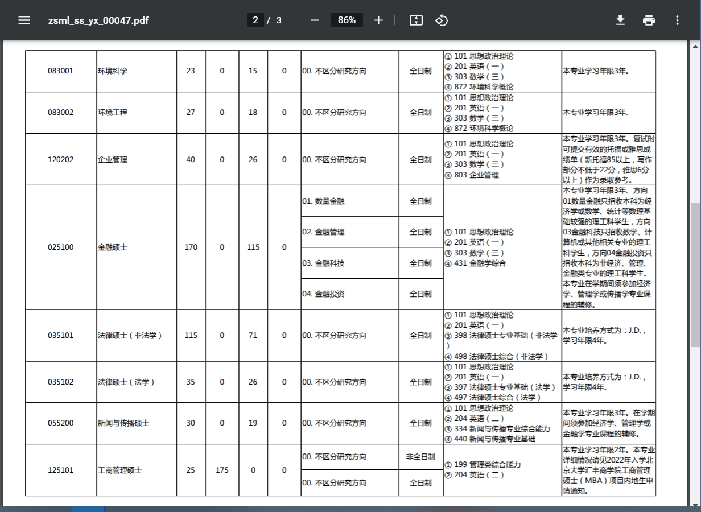The height and width of the screenshot is (512, 701).
Task: Rotate the document counterclockwise
Action: coord(442,20)
